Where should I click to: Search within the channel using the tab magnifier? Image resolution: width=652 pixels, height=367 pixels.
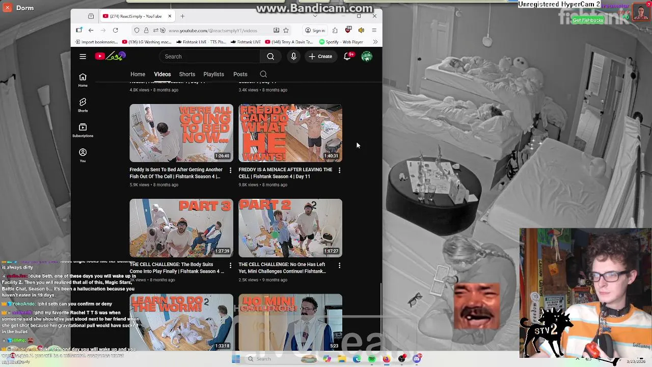pos(263,74)
